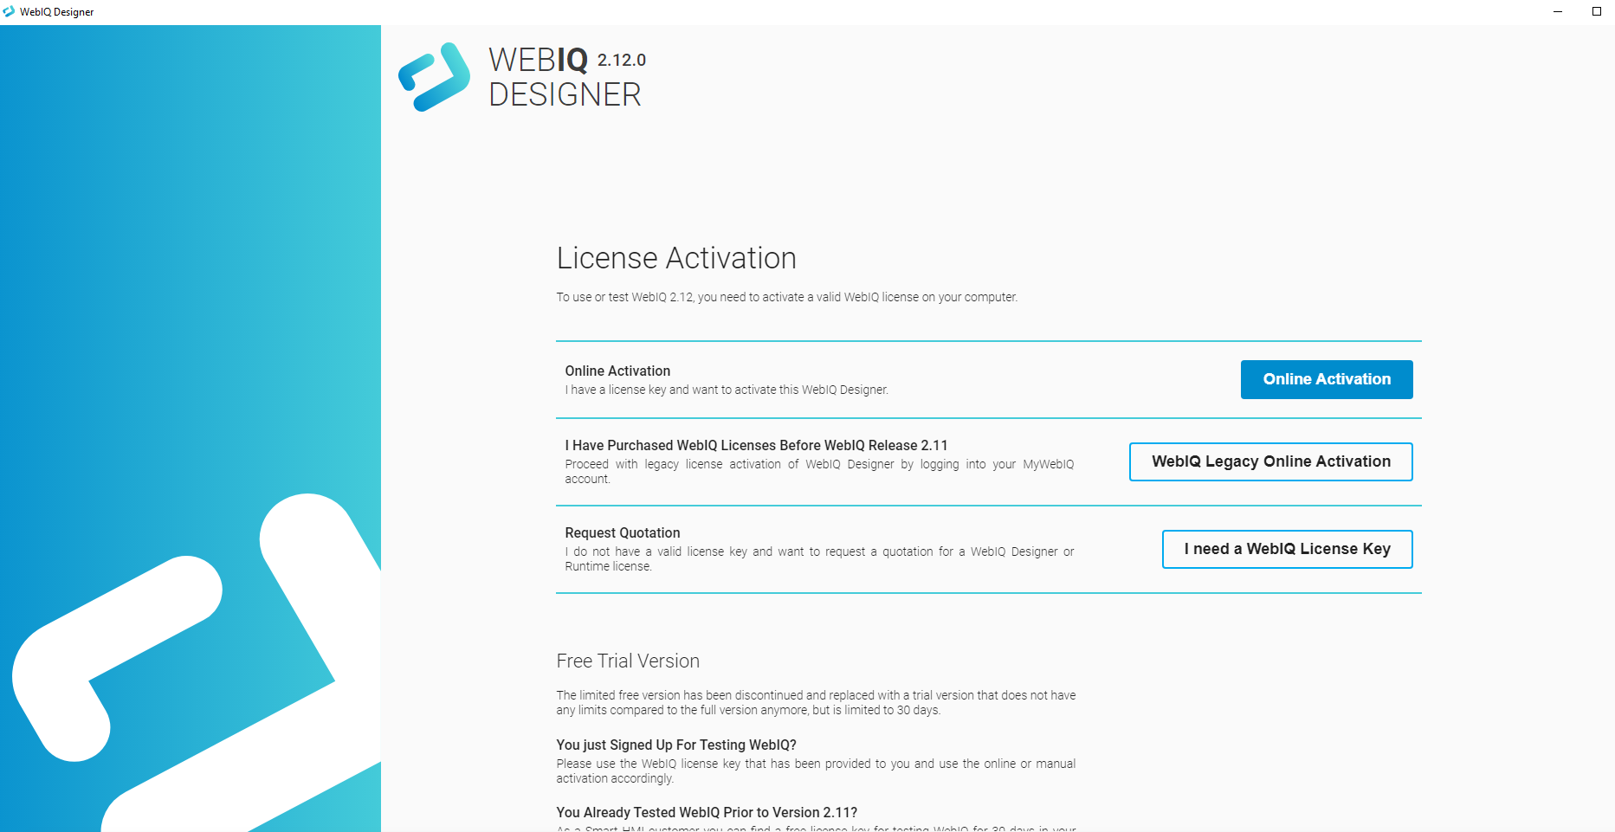The height and width of the screenshot is (832, 1615).
Task: Click the version number 2.12.0
Action: pos(621,60)
